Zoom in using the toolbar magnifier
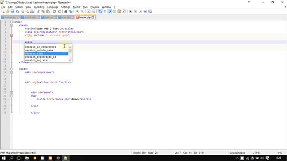Screen dimensions: 287x161 [x=77, y=12]
